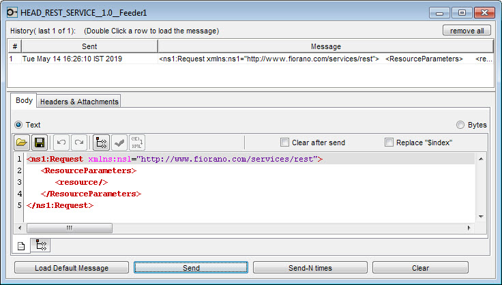
Task: Switch to text view via bottom document icon
Action: (21, 246)
